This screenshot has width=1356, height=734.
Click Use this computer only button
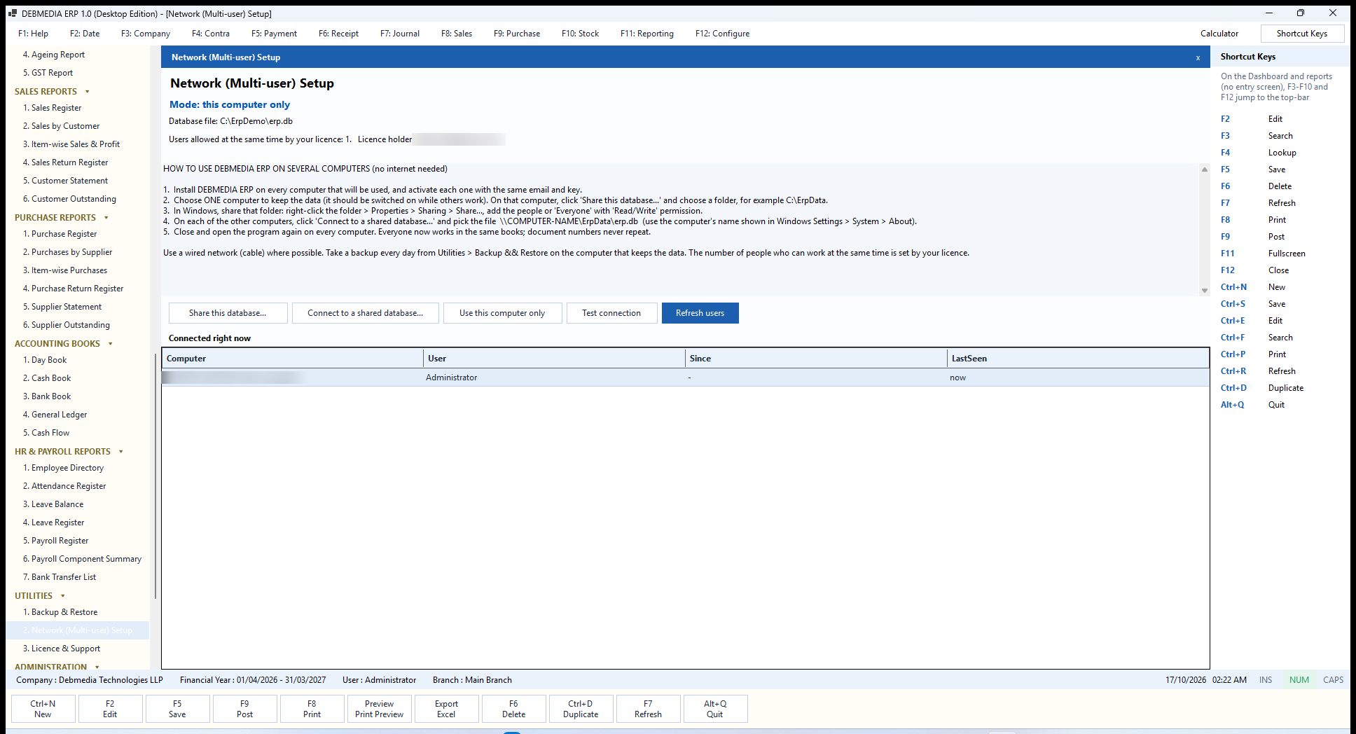(x=502, y=313)
